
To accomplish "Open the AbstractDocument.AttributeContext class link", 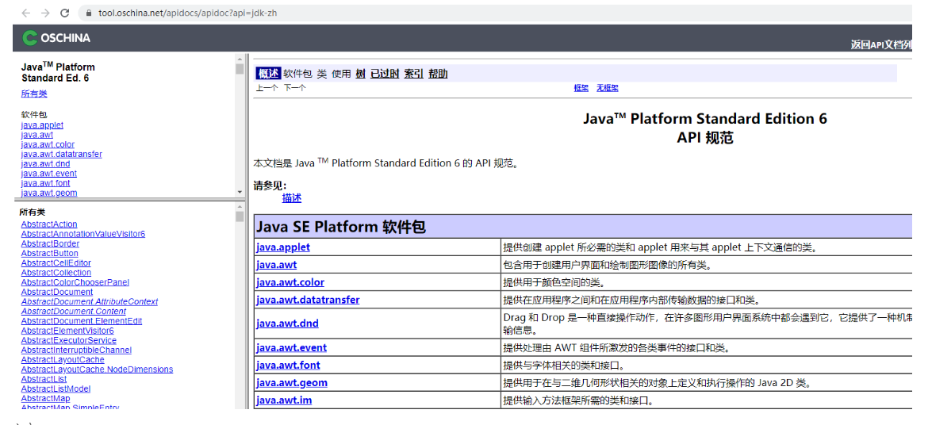I will [89, 301].
